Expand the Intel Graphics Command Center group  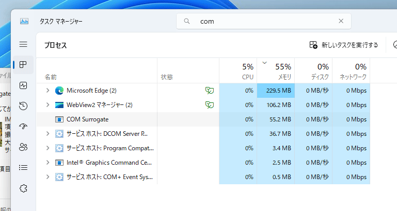pos(47,163)
